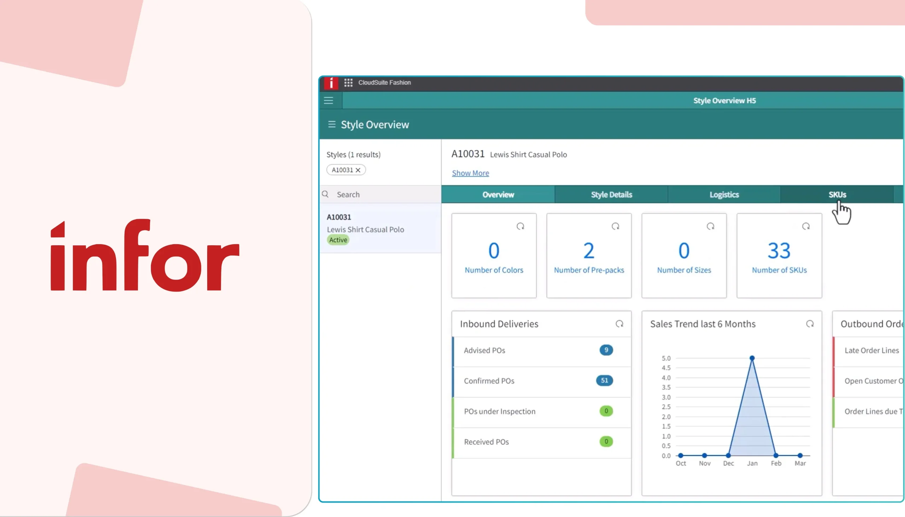Remove the A10031 filter chip
The height and width of the screenshot is (517, 905).
(358, 170)
